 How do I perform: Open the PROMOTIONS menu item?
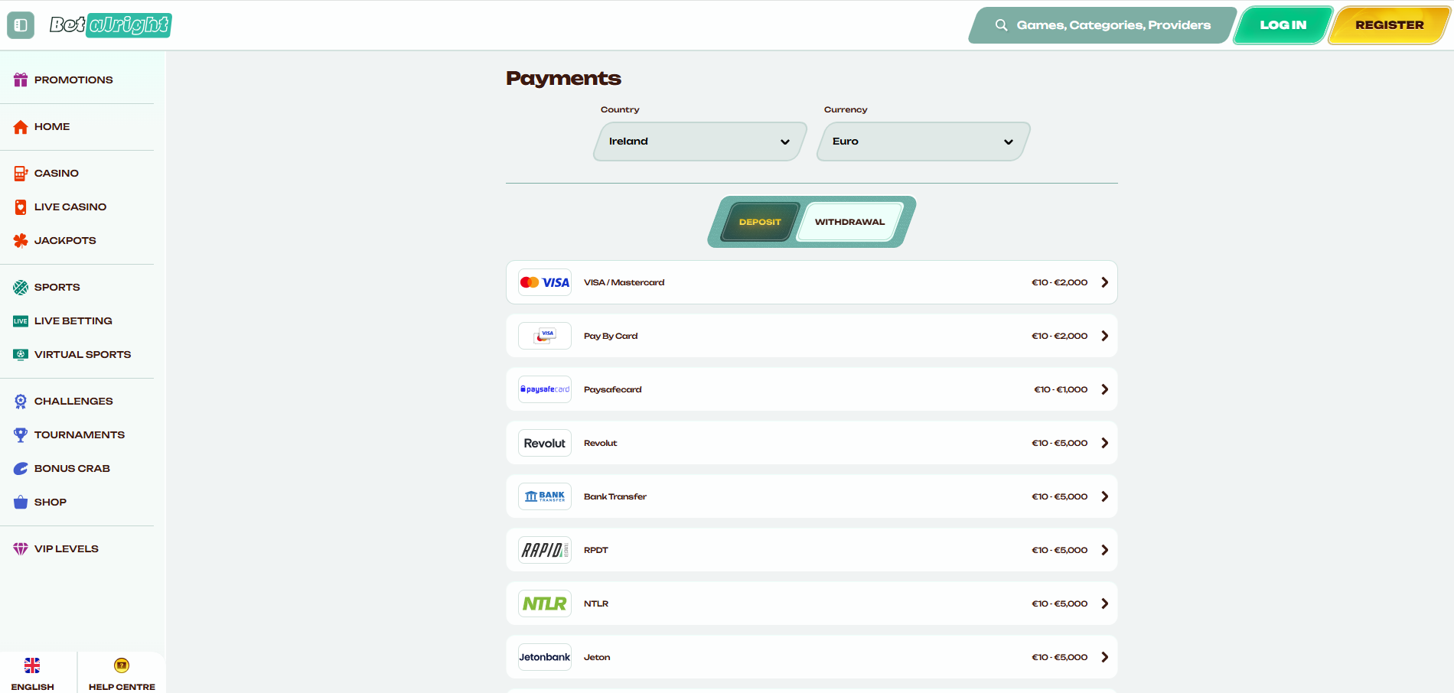coord(73,80)
